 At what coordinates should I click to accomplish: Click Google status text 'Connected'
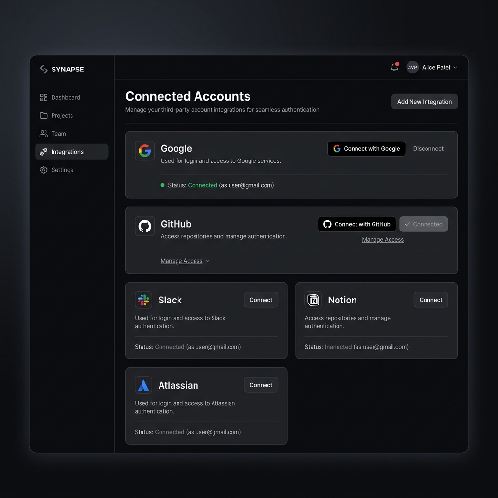[203, 185]
